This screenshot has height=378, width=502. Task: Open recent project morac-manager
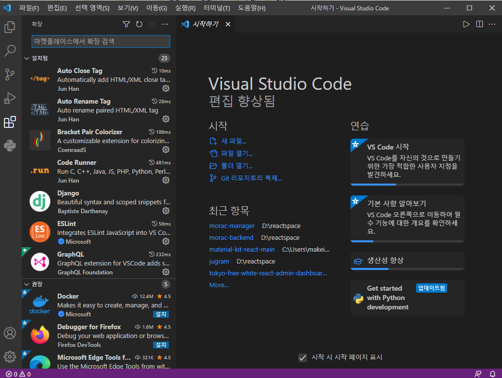[x=232, y=226]
